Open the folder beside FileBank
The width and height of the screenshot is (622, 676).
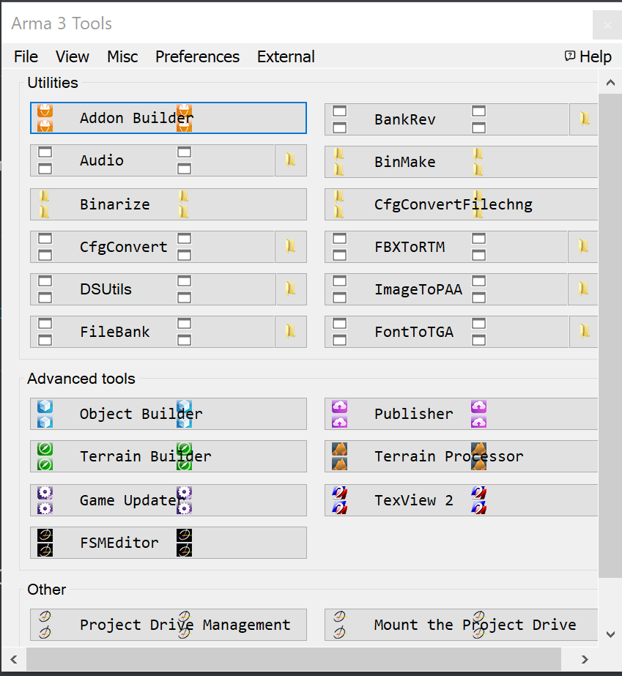pyautogui.click(x=291, y=332)
